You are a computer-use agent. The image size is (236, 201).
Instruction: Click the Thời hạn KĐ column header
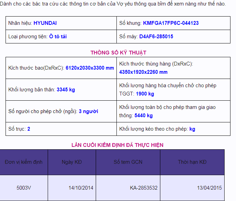click(192, 162)
